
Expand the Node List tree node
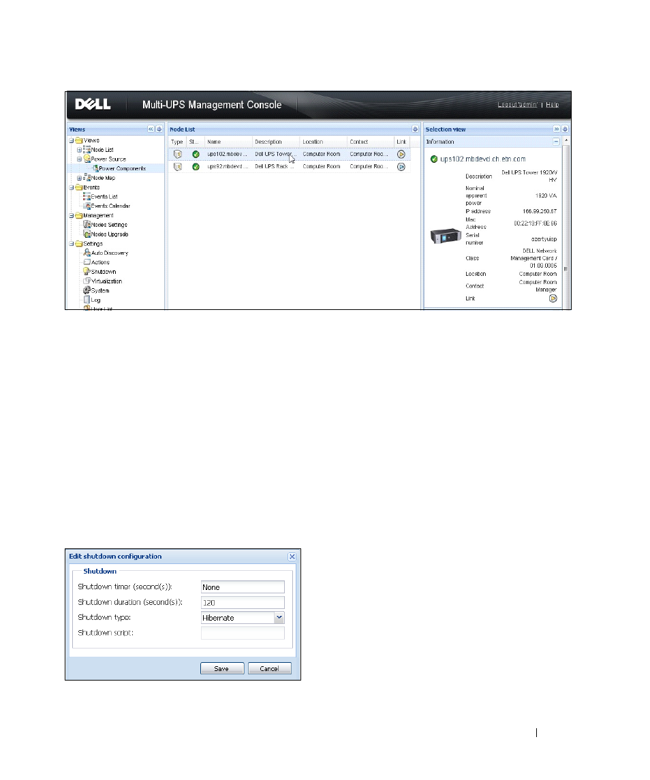point(79,150)
